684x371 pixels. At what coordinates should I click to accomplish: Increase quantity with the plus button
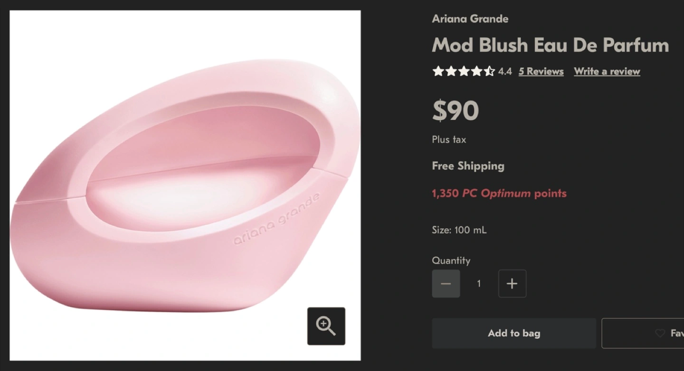coord(512,284)
